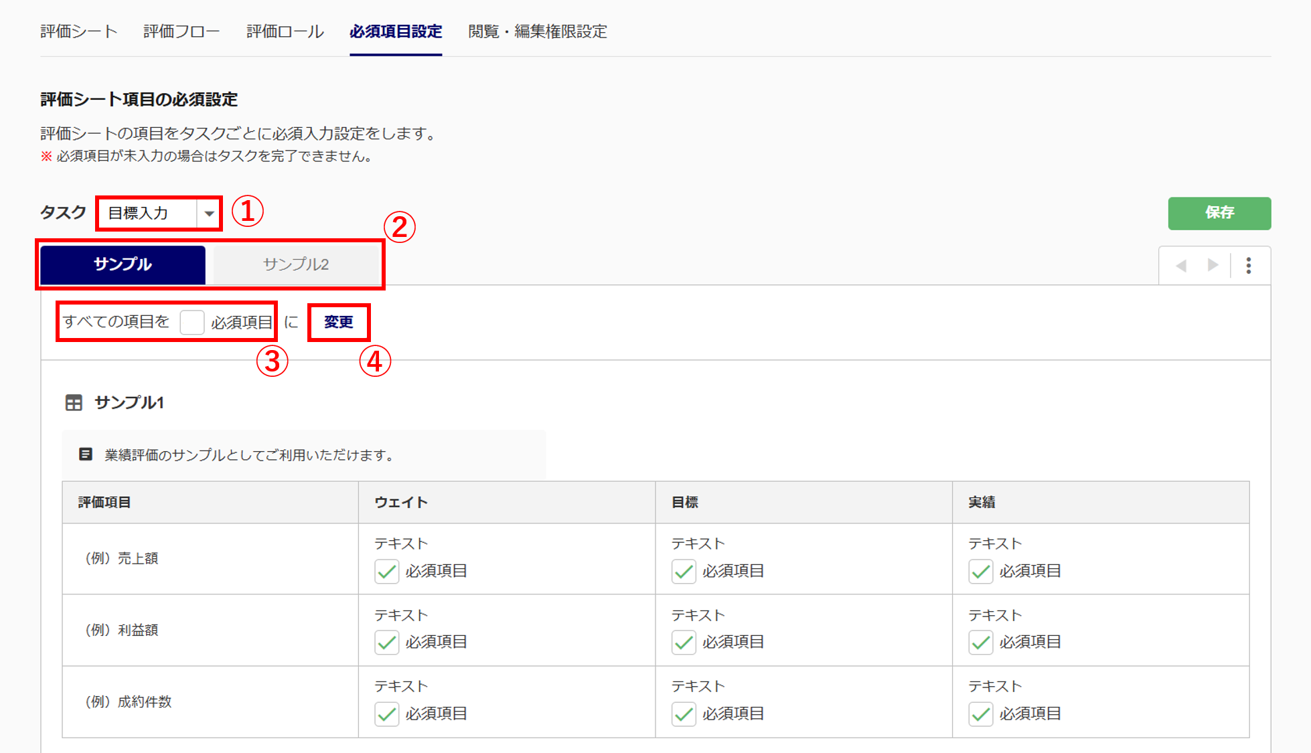Uncheck 必須項目 for 売上額 ウェイト
The height and width of the screenshot is (753, 1311).
click(x=387, y=572)
